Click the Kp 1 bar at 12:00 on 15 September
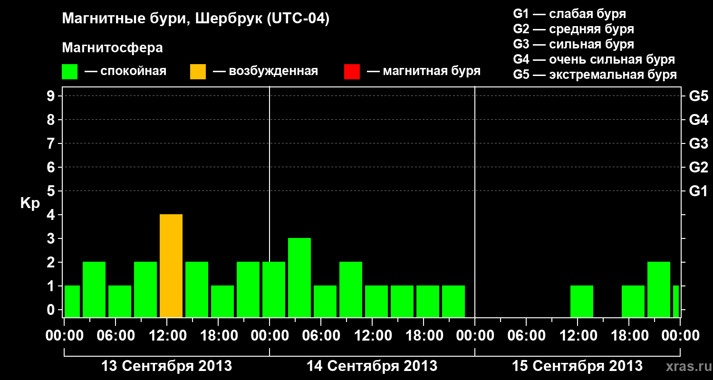The image size is (713, 380). pyautogui.click(x=582, y=302)
